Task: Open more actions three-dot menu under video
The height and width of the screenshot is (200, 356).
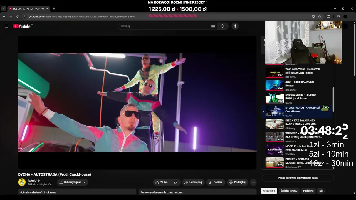Action: tap(253, 182)
